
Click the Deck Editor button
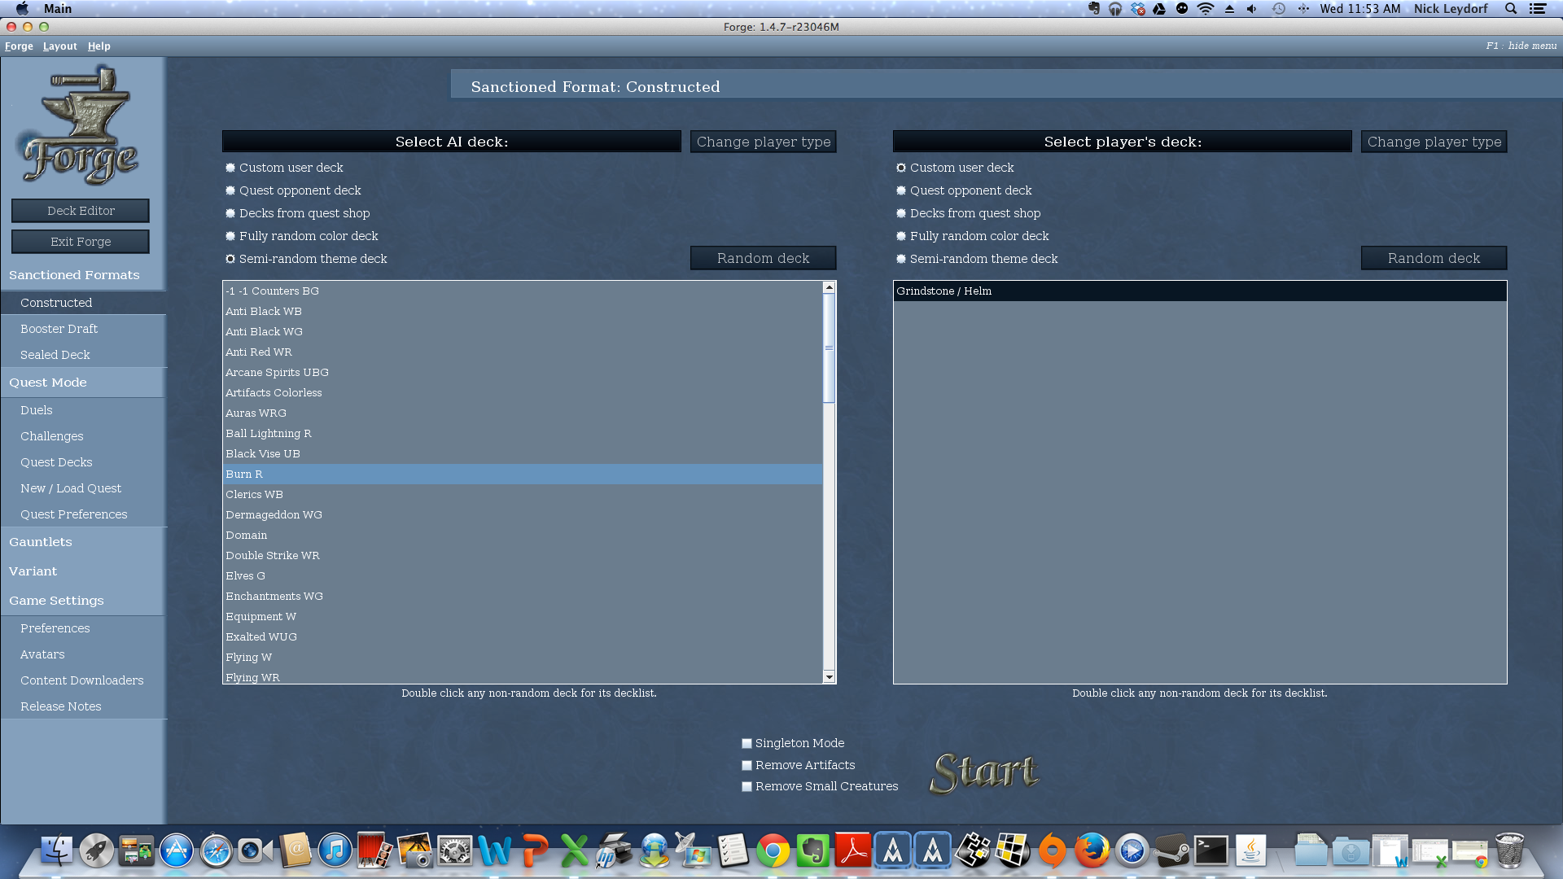pos(81,211)
